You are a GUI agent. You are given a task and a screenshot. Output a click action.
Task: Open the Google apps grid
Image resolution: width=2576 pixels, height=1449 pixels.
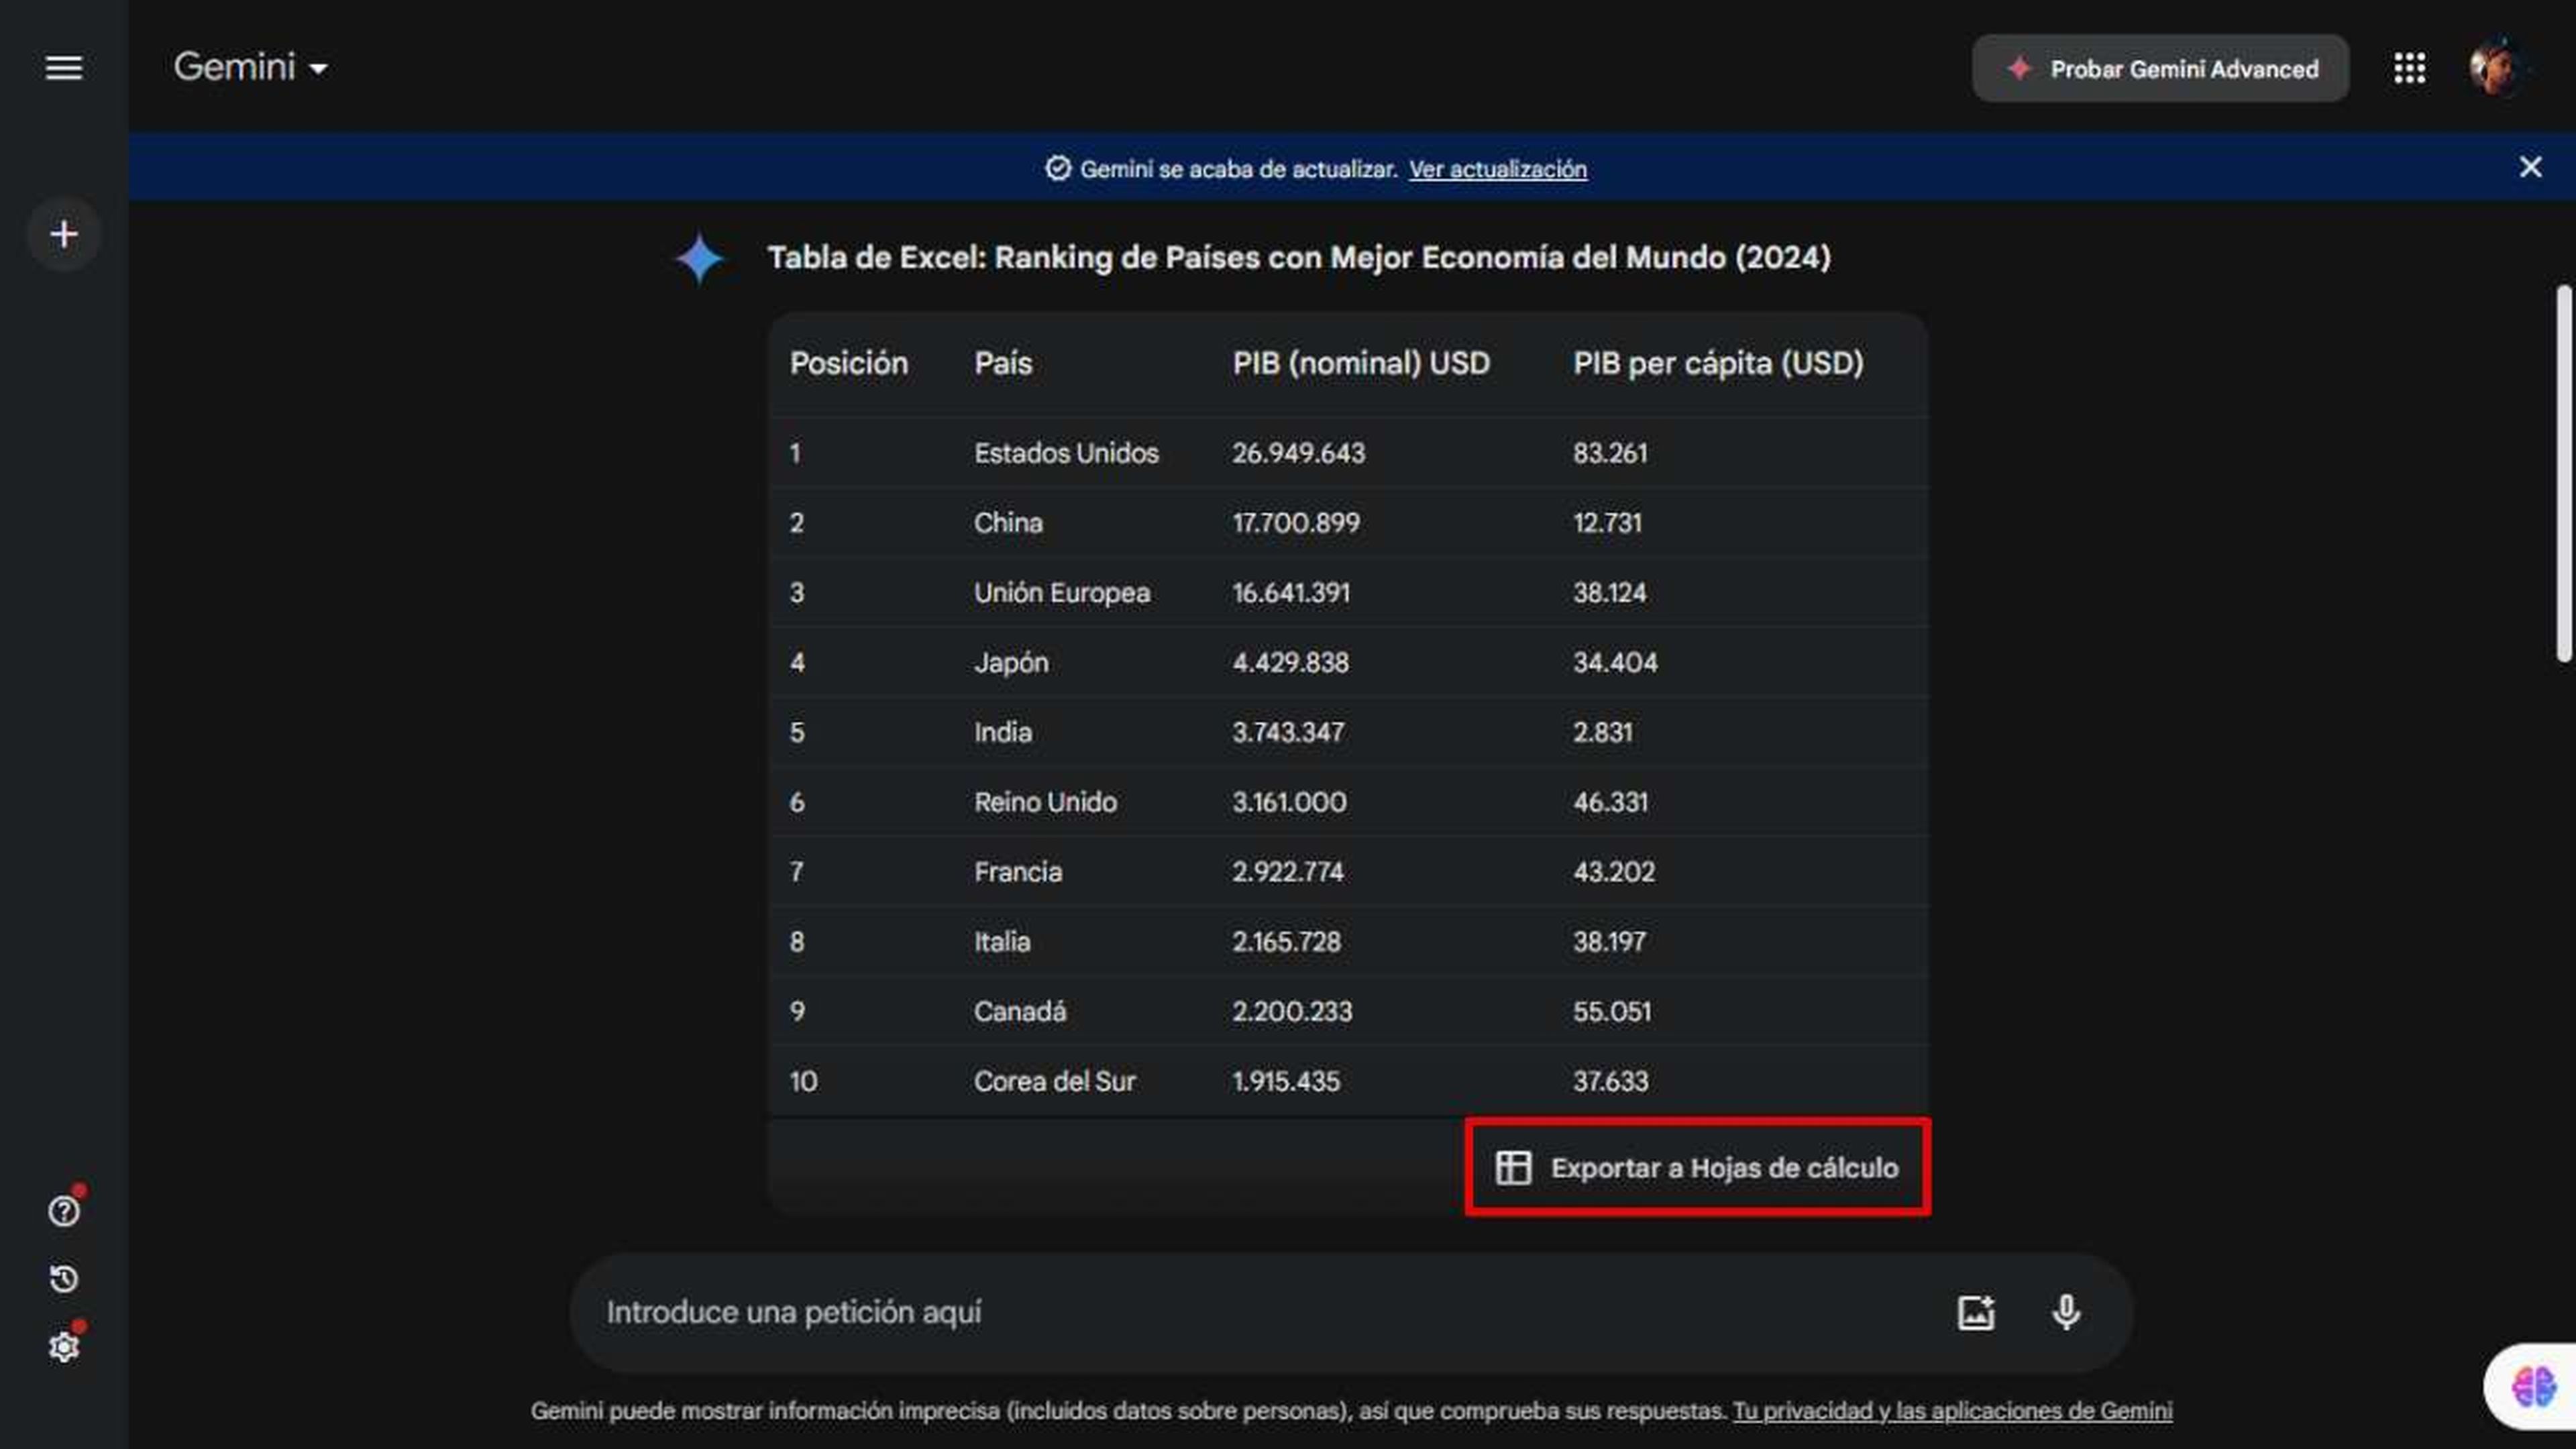point(2410,68)
